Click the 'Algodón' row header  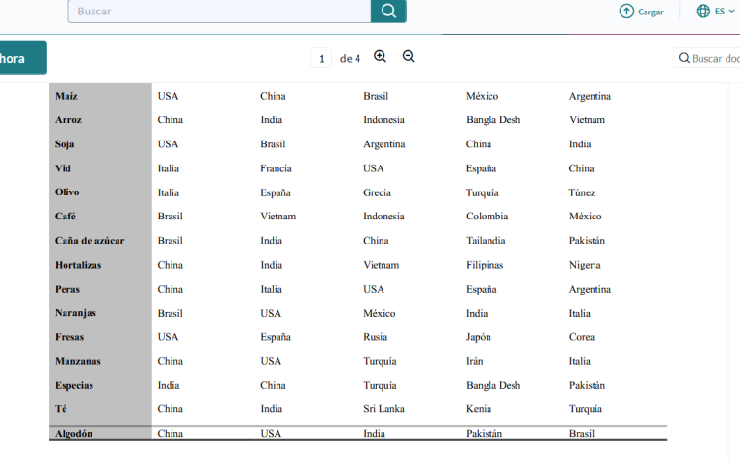click(74, 434)
